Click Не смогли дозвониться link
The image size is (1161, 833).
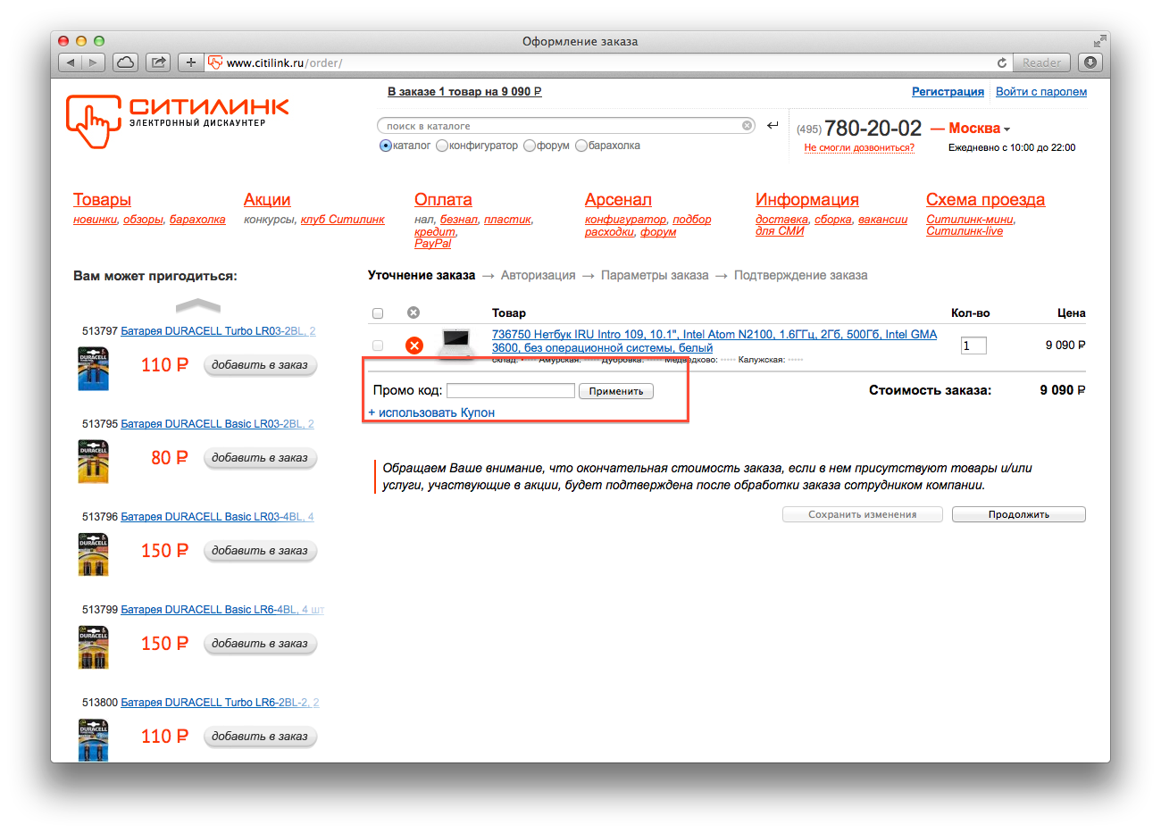click(859, 148)
